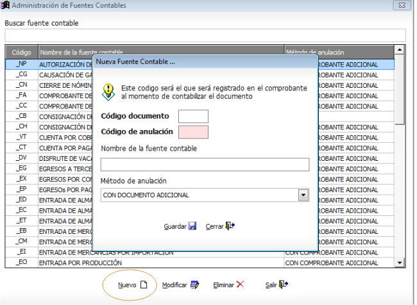Screen dimensions: 417x305
Task: Select the CON DOCUMENTO ADICIONAL combo box
Action: [x=205, y=195]
